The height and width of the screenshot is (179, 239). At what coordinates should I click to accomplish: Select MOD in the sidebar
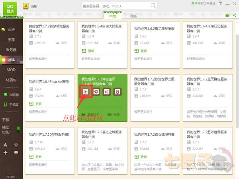point(11,70)
